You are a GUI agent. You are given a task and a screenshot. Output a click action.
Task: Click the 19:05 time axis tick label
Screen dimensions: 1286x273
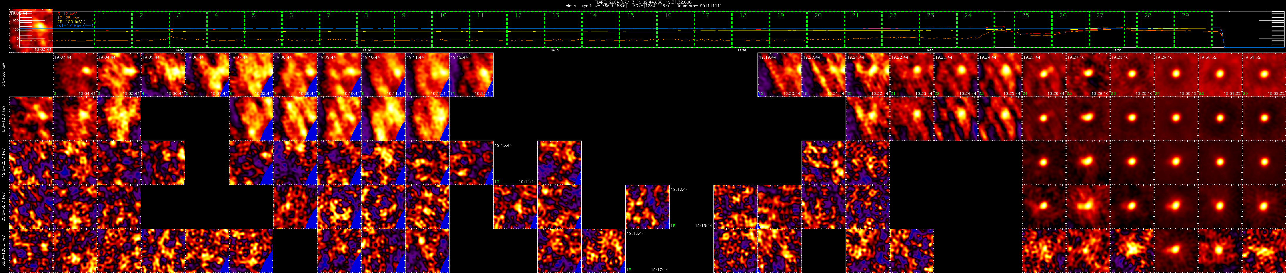[x=180, y=50]
